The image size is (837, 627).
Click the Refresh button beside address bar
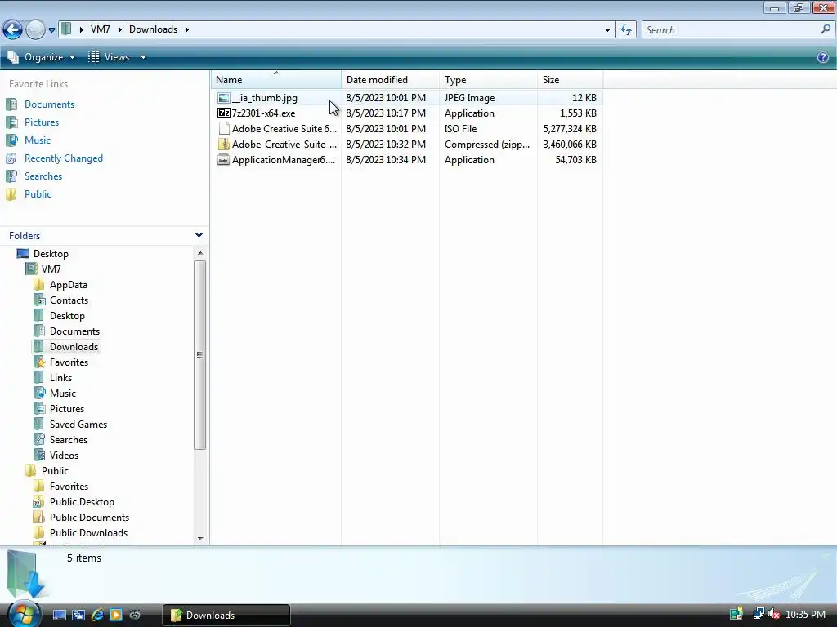(x=626, y=30)
